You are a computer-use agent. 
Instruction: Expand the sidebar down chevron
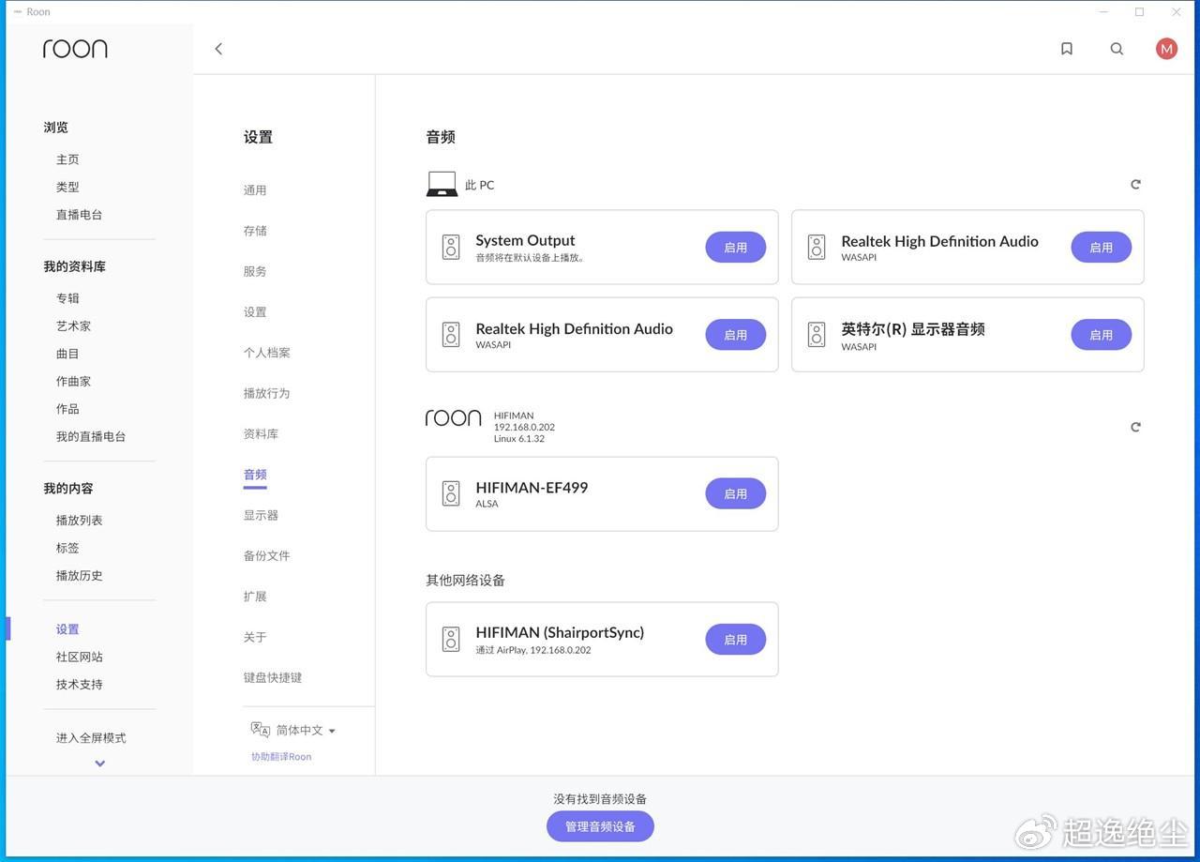tap(100, 764)
